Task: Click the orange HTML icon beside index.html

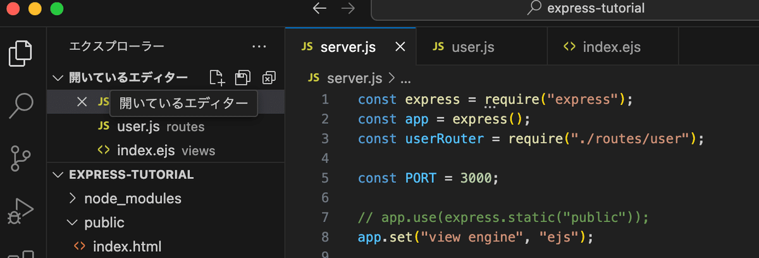Action: 80,246
